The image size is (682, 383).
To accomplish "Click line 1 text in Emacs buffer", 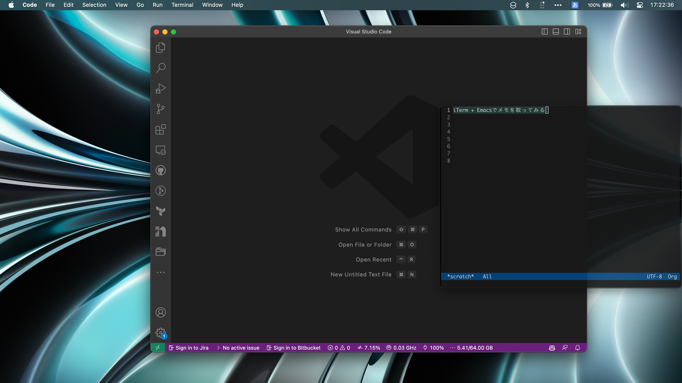I will 499,110.
